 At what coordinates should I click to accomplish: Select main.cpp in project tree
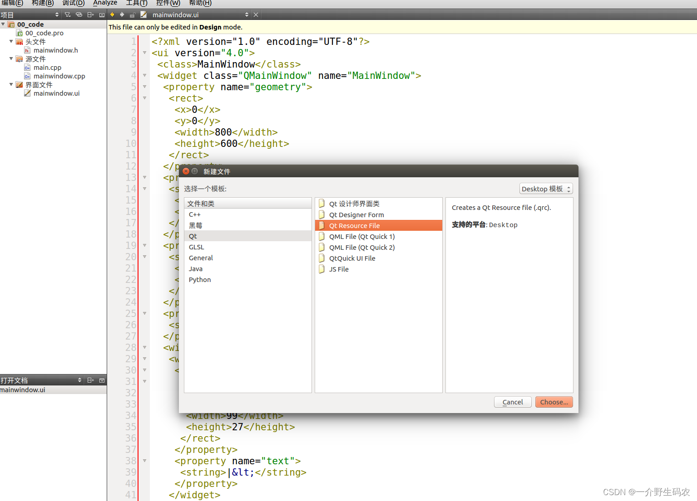click(47, 67)
